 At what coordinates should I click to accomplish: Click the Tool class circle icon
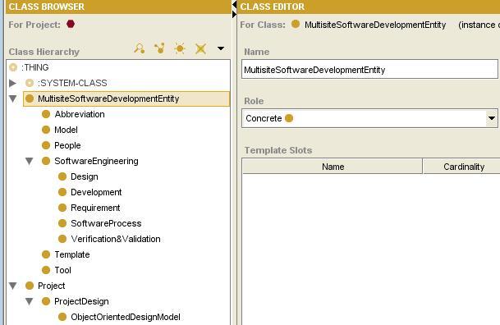tap(46, 271)
